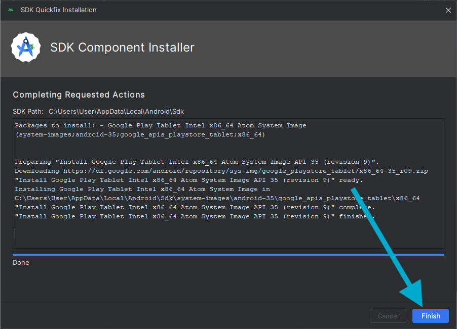Click the Android icon in title bar

[x=11, y=10]
